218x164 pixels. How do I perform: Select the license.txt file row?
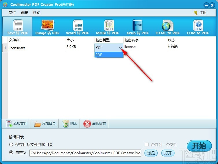[x=109, y=48]
